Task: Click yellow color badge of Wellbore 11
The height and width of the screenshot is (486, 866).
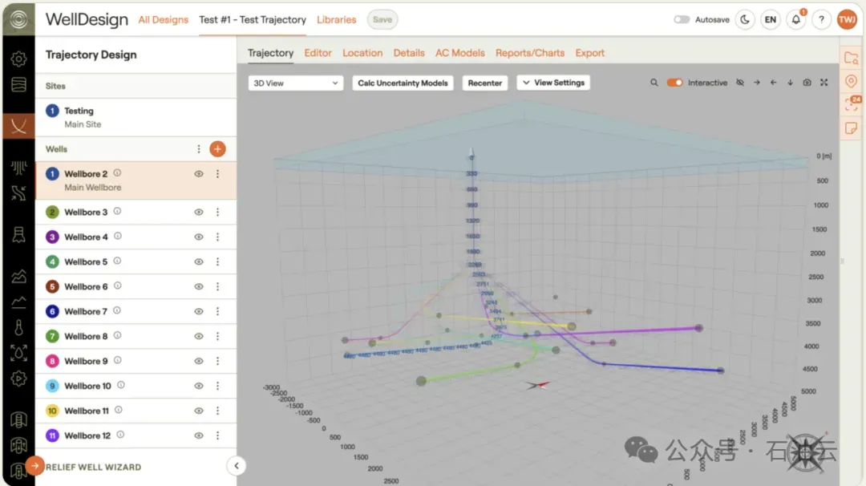Action: click(52, 411)
